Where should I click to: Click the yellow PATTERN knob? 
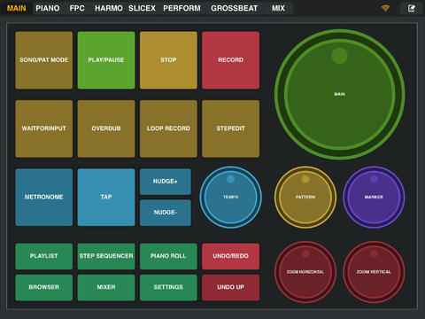tap(305, 197)
